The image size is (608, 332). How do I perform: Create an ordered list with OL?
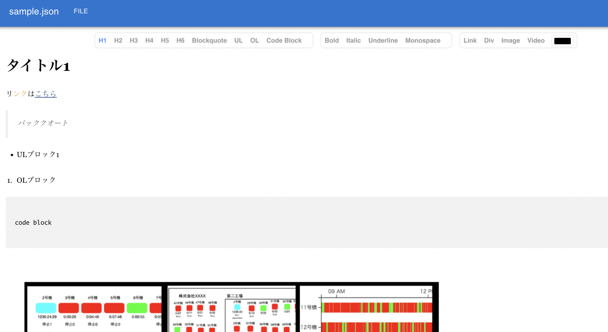click(254, 40)
